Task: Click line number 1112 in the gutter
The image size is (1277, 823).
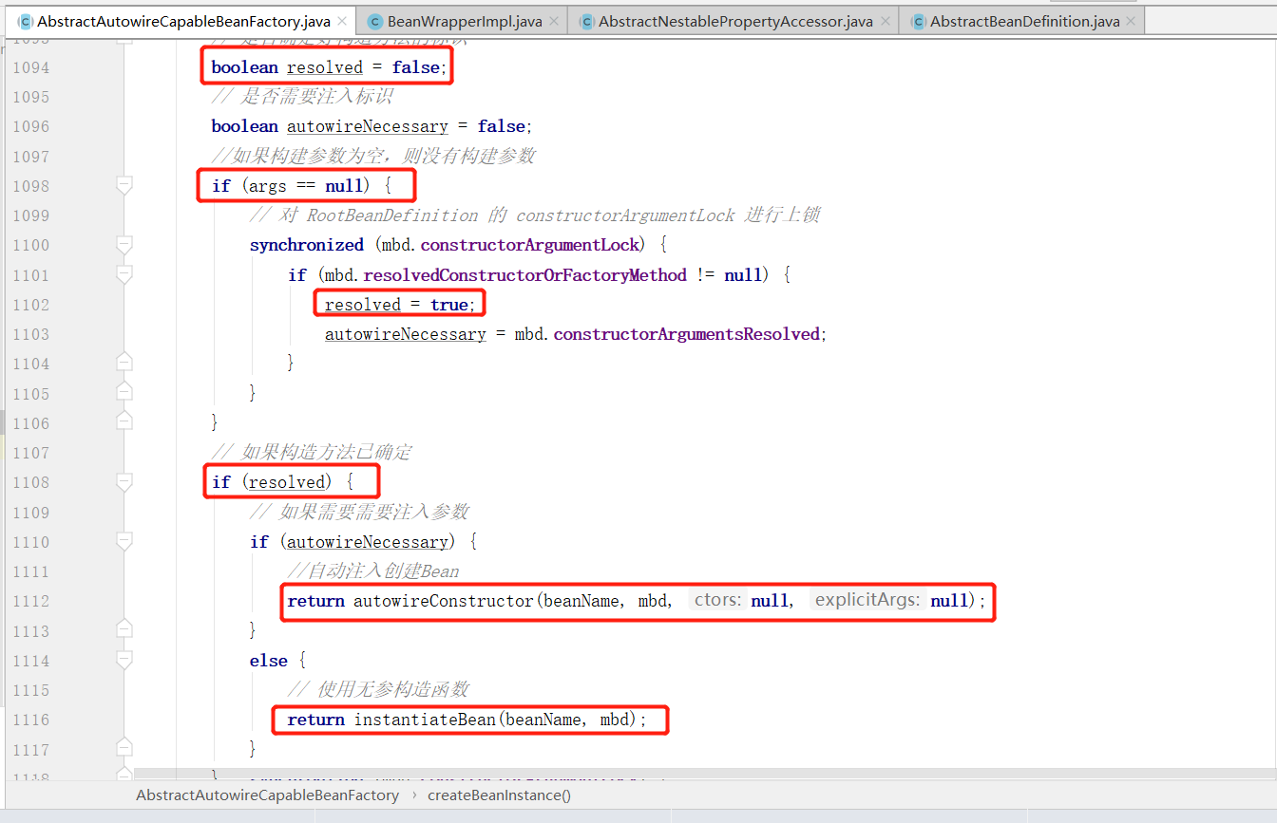Action: click(30, 601)
